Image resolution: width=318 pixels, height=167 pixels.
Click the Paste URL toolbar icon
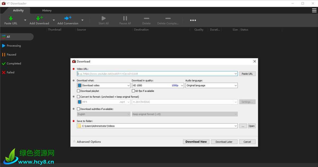[11, 19]
